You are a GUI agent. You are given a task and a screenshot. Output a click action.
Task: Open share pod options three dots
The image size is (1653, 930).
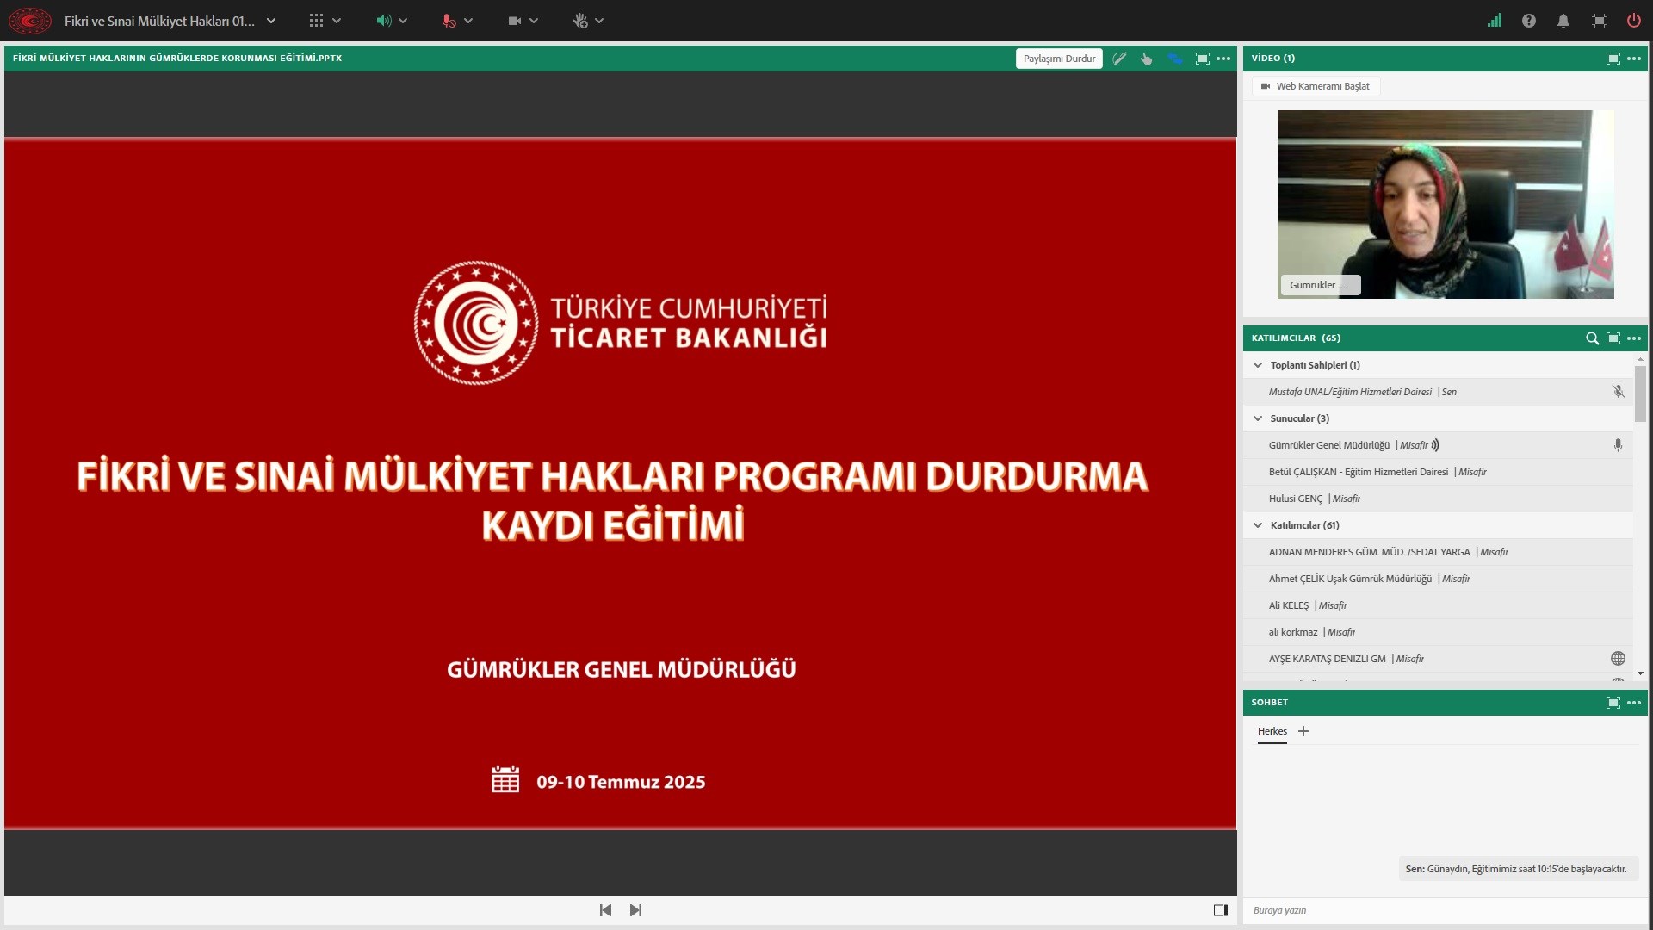click(1223, 59)
